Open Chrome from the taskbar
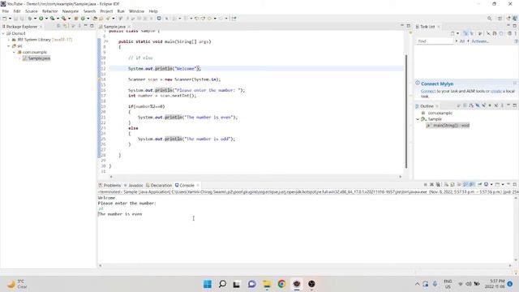The width and height of the screenshot is (519, 292). point(281,284)
